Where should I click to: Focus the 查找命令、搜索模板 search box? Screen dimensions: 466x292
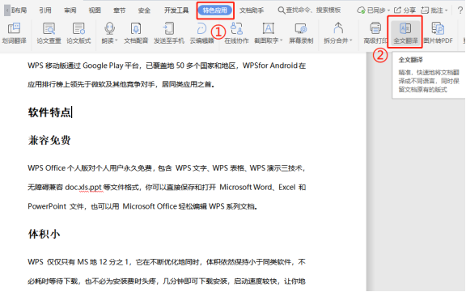click(x=309, y=11)
